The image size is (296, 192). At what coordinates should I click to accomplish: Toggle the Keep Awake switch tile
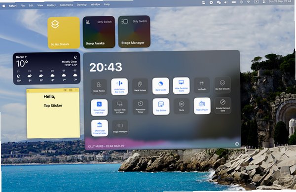[x=99, y=87]
